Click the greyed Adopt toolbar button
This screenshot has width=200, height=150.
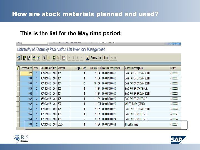(114, 58)
